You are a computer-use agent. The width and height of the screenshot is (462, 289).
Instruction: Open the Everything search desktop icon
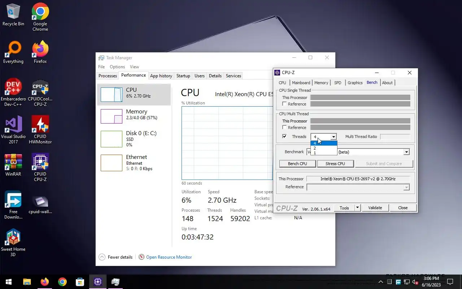(x=13, y=52)
